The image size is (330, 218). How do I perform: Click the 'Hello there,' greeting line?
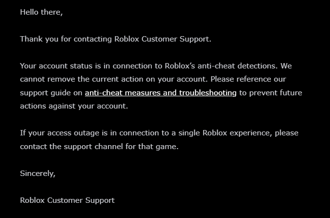point(41,12)
